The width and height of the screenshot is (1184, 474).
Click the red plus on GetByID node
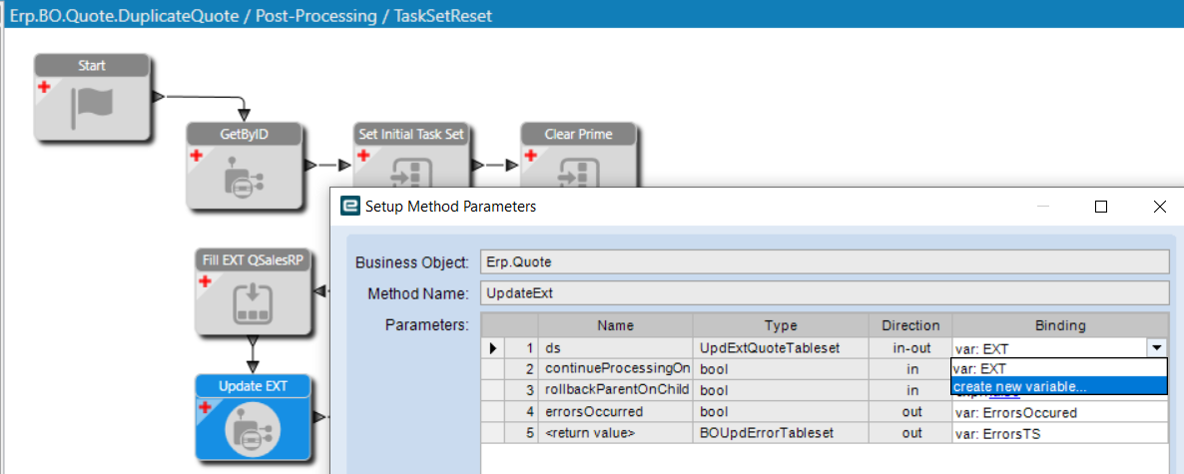pyautogui.click(x=197, y=156)
